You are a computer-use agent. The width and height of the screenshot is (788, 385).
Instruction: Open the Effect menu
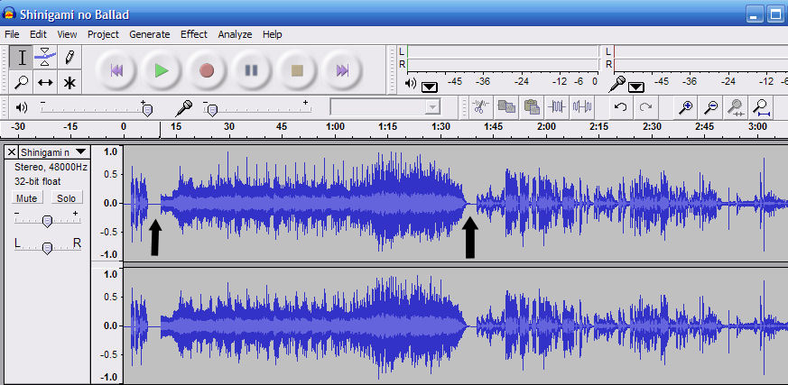pyautogui.click(x=194, y=34)
